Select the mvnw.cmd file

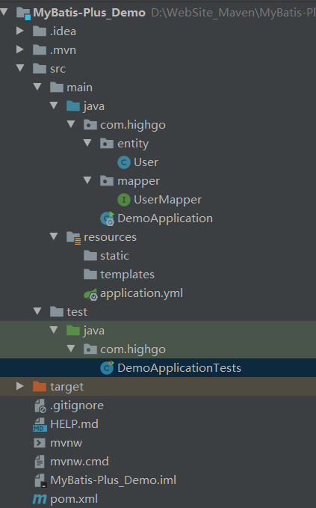point(72,462)
